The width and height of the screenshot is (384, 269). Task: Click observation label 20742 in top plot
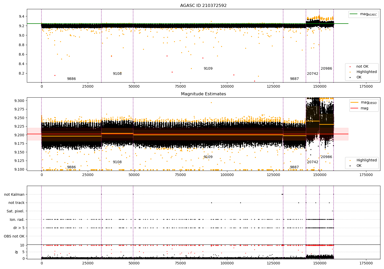(313, 74)
